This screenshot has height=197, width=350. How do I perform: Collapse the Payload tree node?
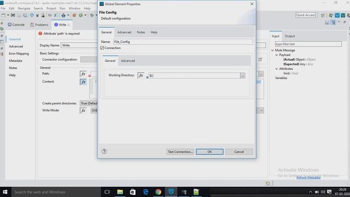coord(277,55)
